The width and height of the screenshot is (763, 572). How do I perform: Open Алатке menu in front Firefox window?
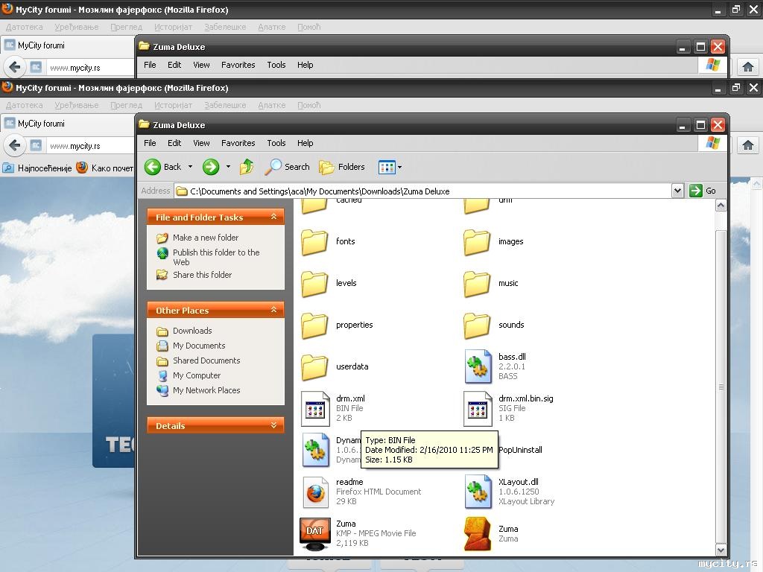click(x=271, y=105)
